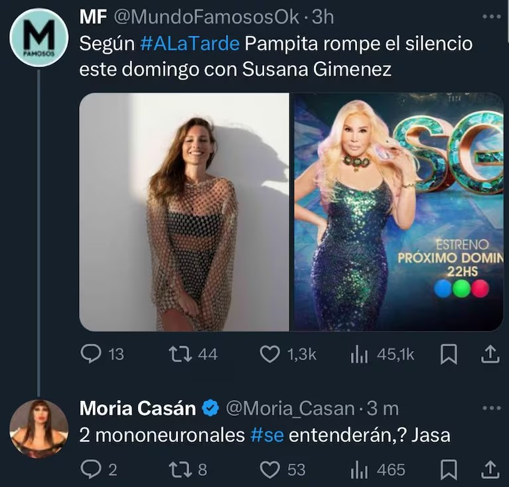
Task: Open the photo of woman in mesh dress
Action: [x=184, y=212]
